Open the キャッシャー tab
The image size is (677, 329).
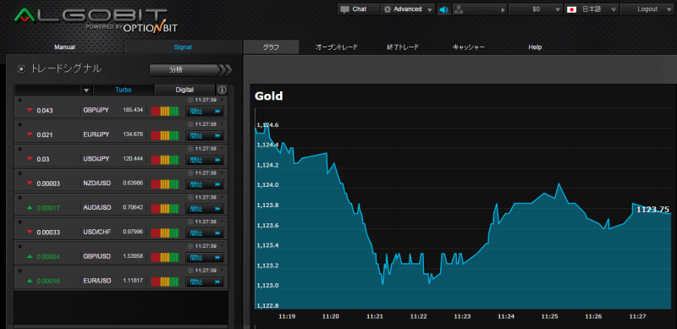point(469,47)
